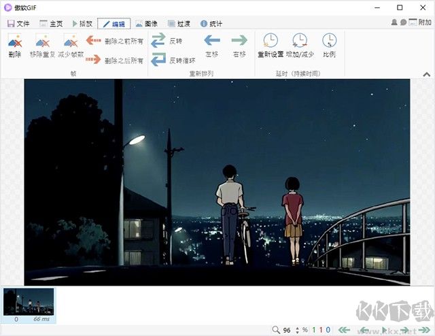Click the 减少帧数 reduce frame count icon

tap(71, 40)
